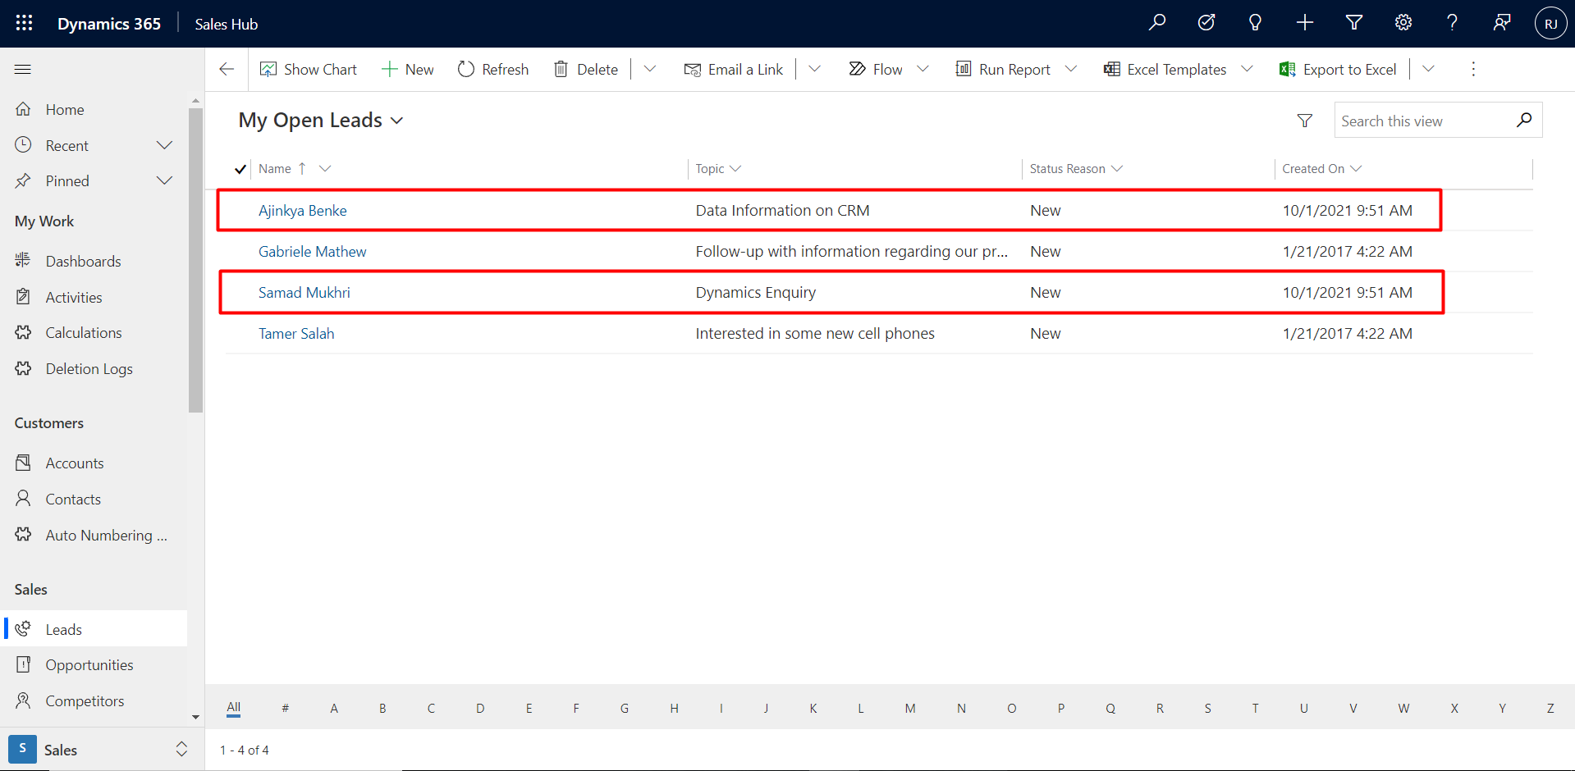1575x771 pixels.
Task: Open the assistant lightbulb icon
Action: (x=1255, y=23)
